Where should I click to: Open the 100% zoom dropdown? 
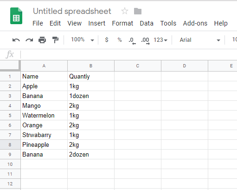82,40
